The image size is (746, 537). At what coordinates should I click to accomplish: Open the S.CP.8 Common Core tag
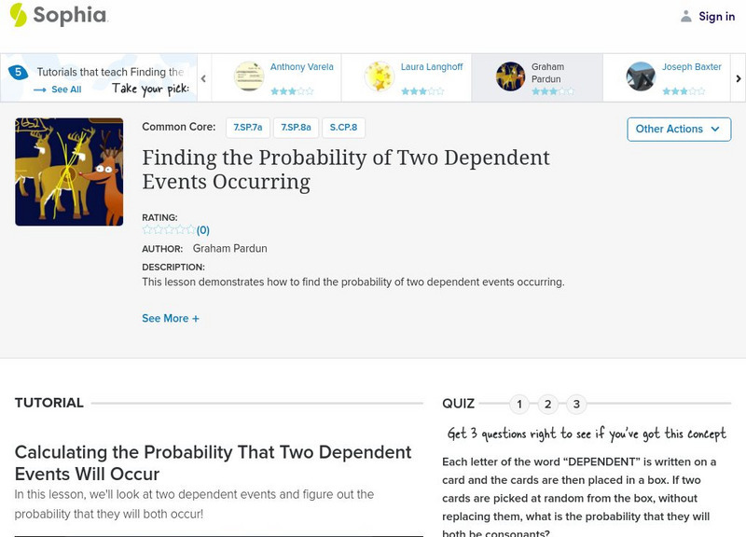point(343,126)
